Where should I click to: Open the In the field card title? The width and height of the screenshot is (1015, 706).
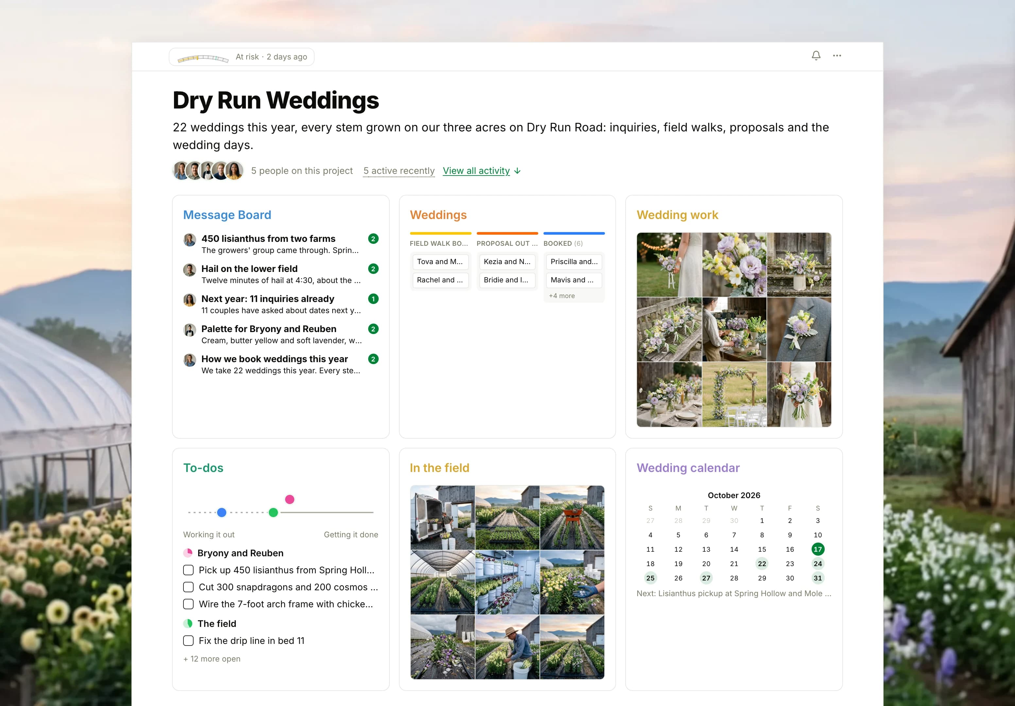(439, 468)
